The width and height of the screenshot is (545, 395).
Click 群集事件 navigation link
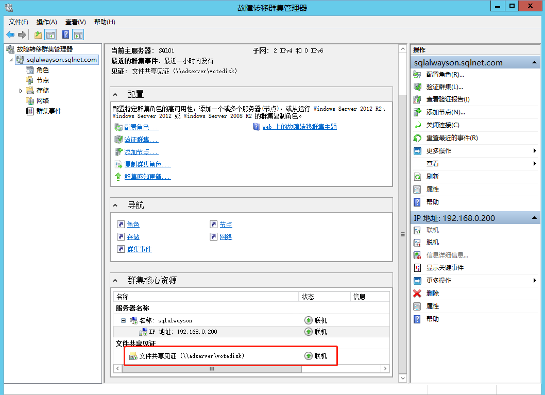[x=140, y=249]
